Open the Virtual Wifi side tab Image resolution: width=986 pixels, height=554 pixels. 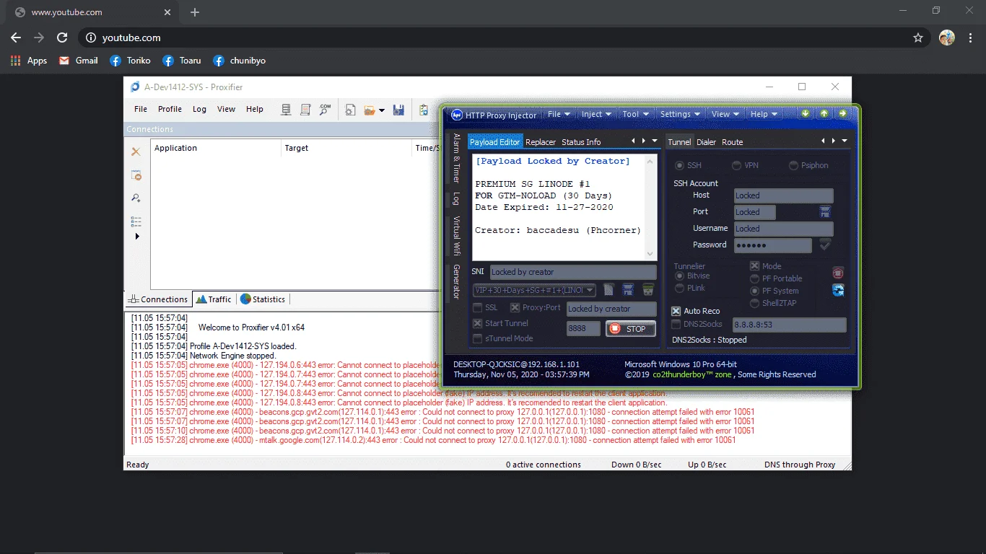456,236
